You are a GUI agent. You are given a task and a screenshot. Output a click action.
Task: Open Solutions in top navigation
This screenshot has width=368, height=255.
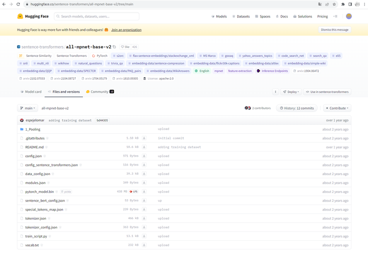[303, 16]
